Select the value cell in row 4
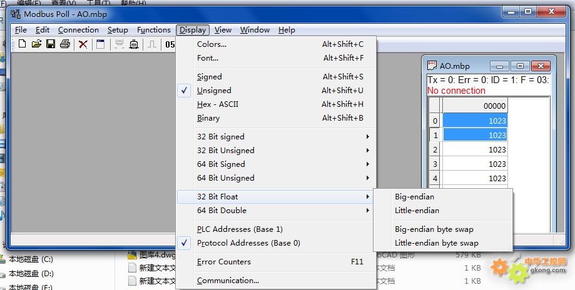The width and height of the screenshot is (575, 290). pos(475,178)
